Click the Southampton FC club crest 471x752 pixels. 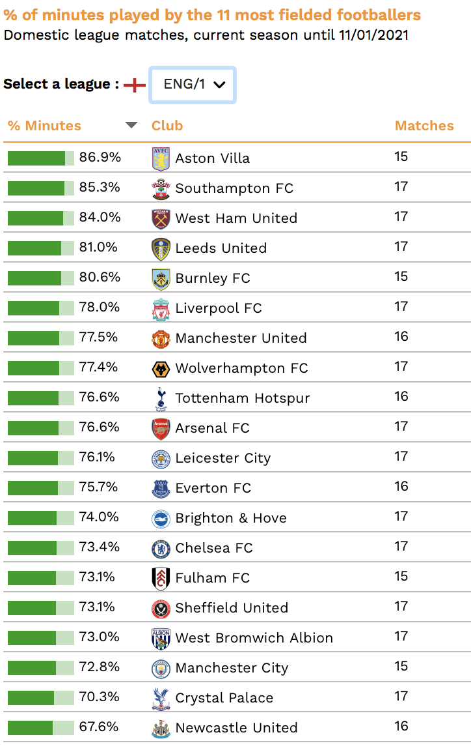click(x=161, y=189)
